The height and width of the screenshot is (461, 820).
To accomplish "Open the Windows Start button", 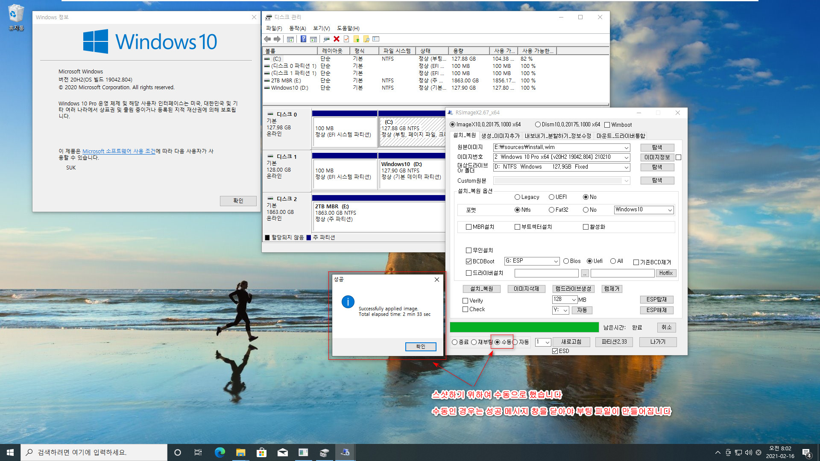I will pyautogui.click(x=10, y=452).
